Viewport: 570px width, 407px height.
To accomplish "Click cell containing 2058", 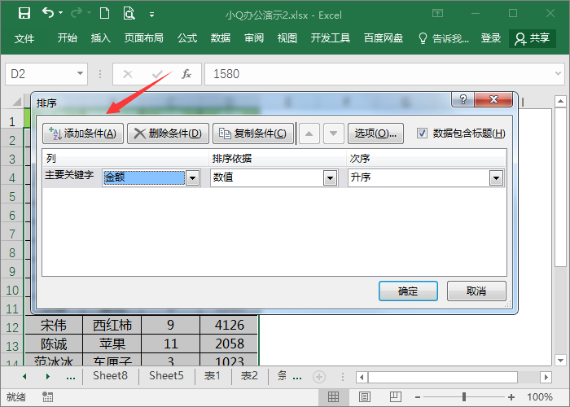I will [x=230, y=344].
